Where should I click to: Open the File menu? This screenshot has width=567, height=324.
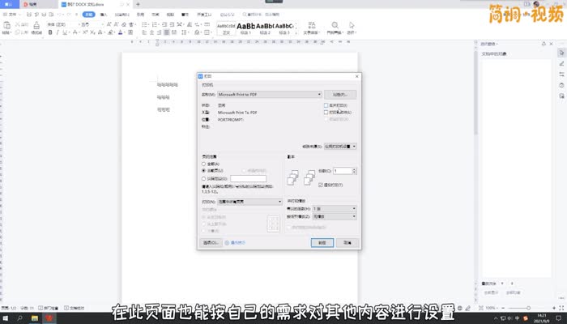[x=11, y=15]
